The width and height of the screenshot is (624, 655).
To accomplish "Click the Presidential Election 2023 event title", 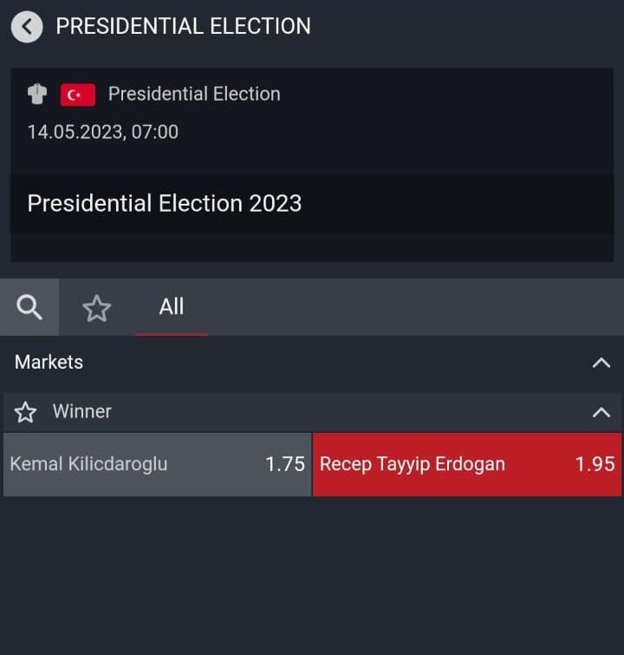I will pos(165,204).
